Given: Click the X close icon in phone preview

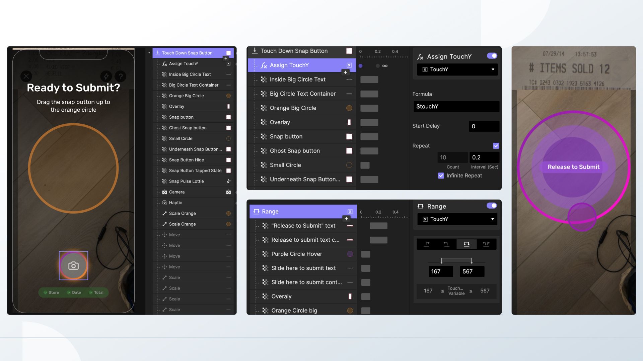Looking at the screenshot, I should coord(26,76).
